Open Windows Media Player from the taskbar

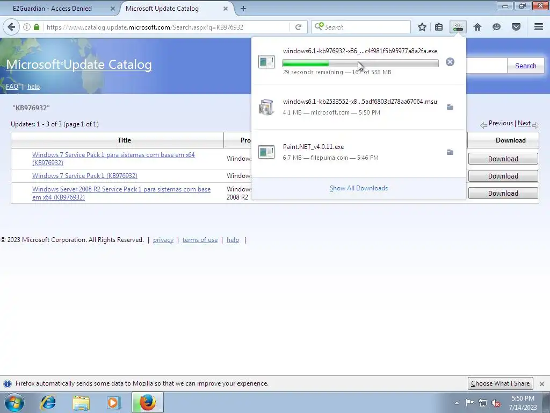114,403
